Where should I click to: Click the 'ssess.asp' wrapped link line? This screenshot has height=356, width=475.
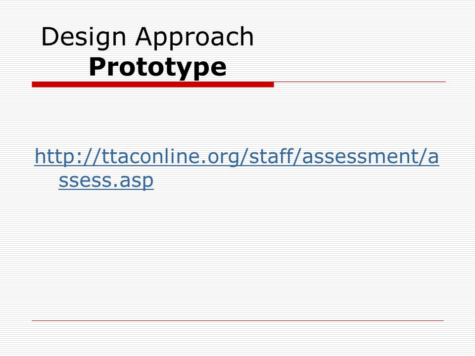click(x=106, y=181)
